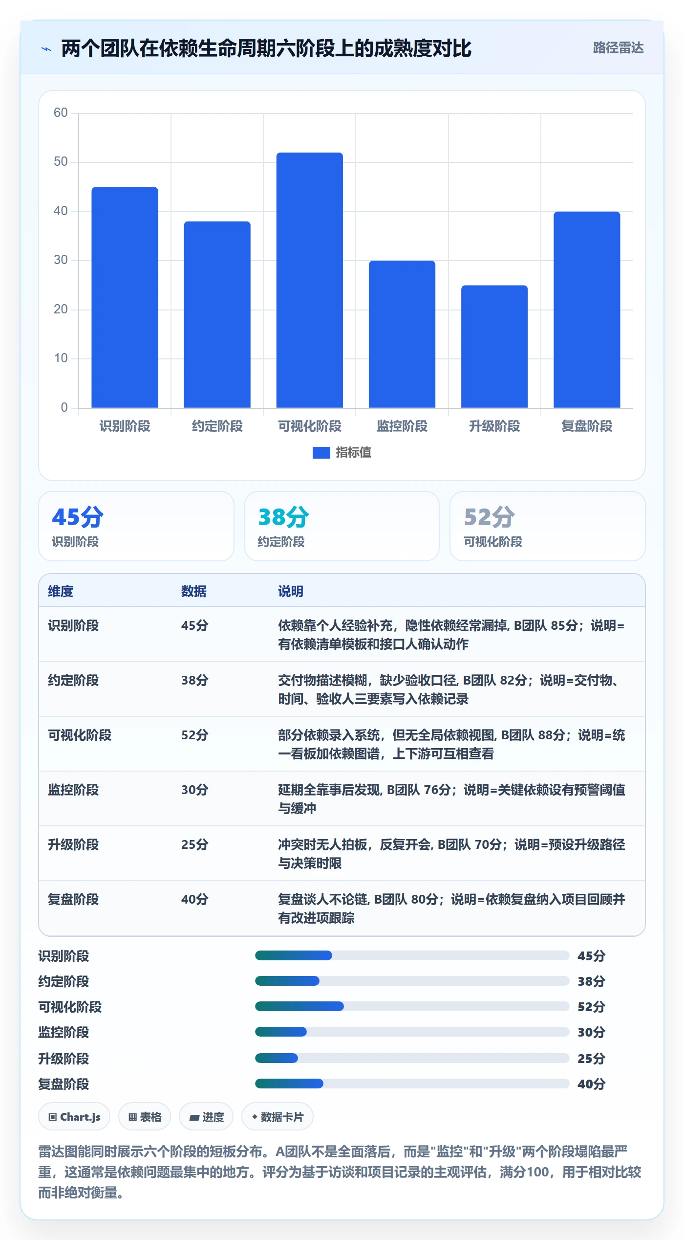684x1240 pixels.
Task: Select the 可视化阶段 cell in the table
Action: tap(80, 735)
